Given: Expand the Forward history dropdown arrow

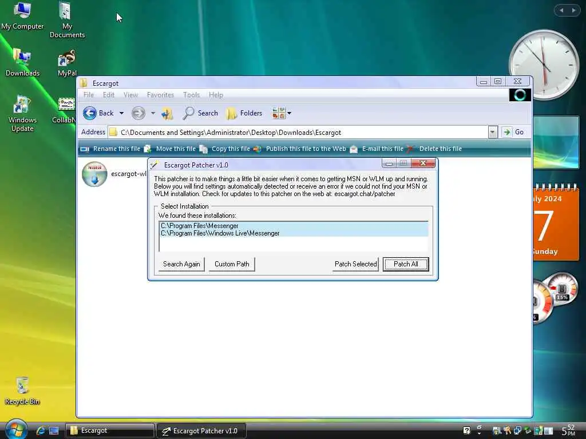Looking at the screenshot, I should pyautogui.click(x=153, y=113).
